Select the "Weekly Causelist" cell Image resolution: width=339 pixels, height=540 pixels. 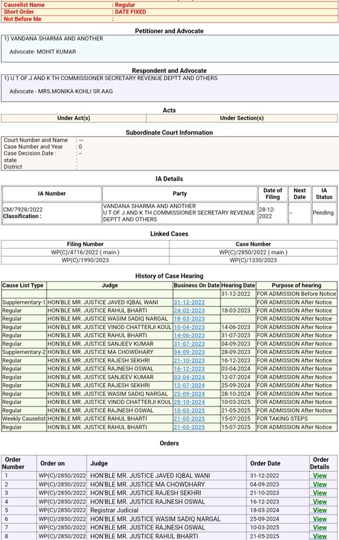click(x=24, y=419)
